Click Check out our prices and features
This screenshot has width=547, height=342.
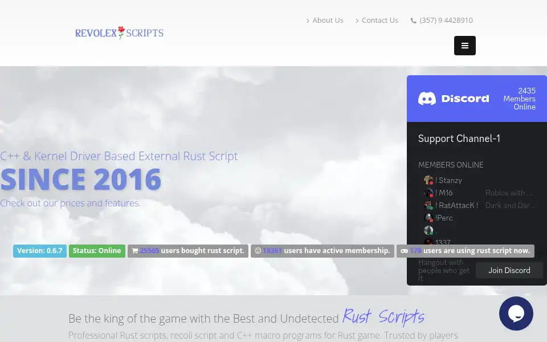(x=71, y=203)
